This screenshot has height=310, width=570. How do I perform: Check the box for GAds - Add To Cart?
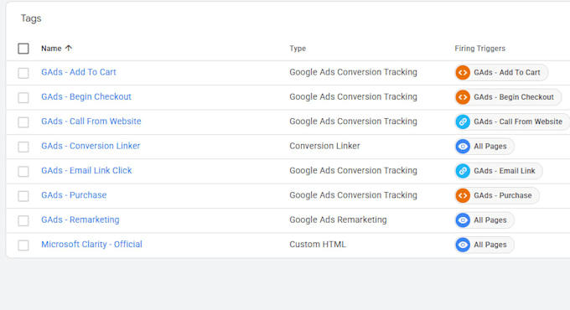coord(23,73)
